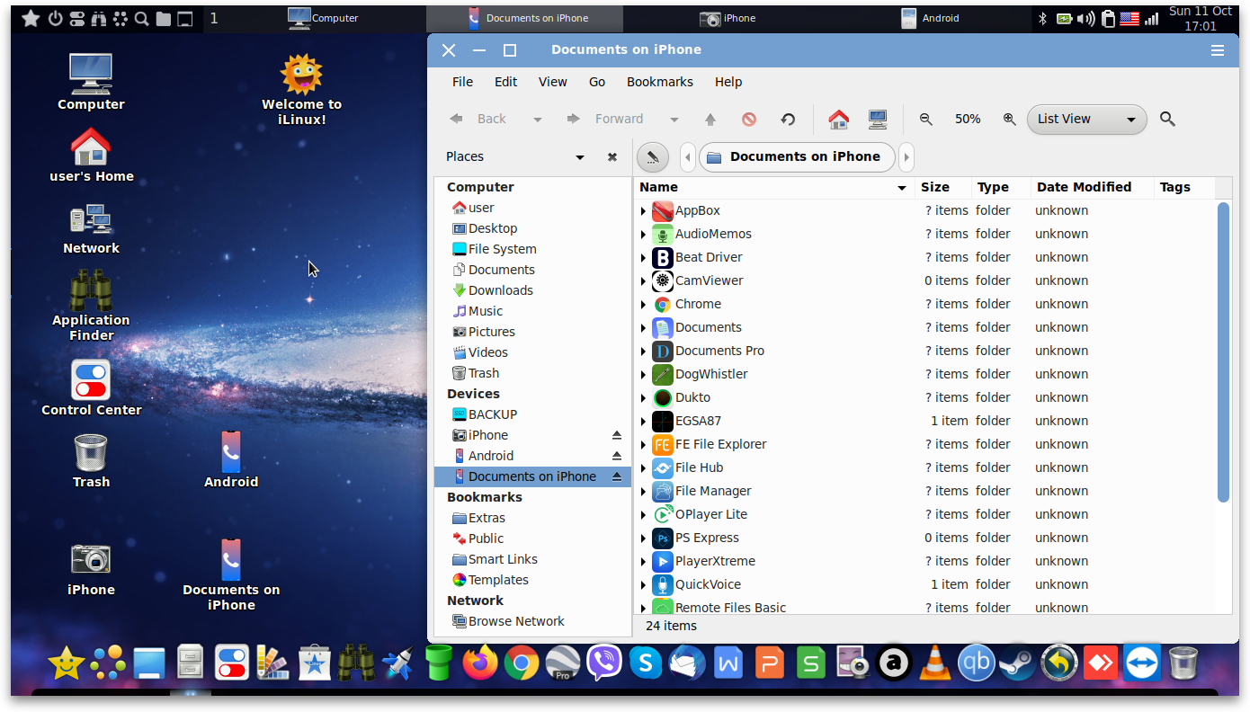Open the View menu
The height and width of the screenshot is (712, 1250).
click(x=553, y=82)
